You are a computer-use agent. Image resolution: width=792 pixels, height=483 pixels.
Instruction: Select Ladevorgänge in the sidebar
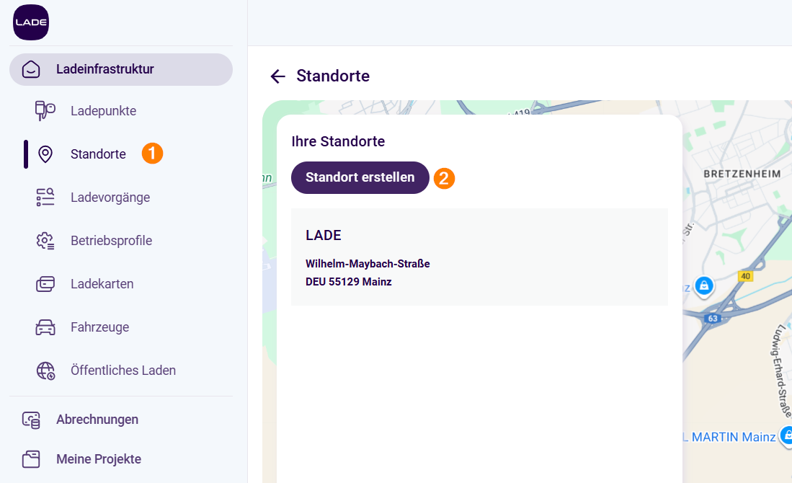110,198
